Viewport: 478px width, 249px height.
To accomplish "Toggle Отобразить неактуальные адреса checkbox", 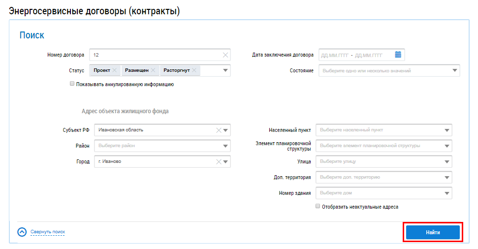I will click(318, 207).
